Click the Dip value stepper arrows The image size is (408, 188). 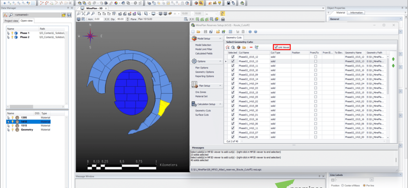tap(128, 19)
